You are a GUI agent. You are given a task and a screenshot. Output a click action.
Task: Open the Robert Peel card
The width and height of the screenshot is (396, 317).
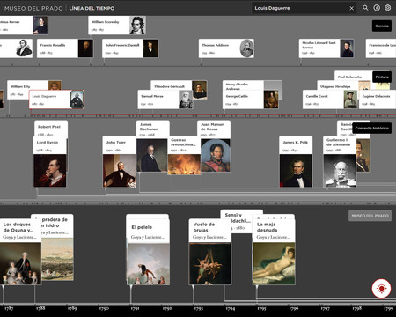point(51,129)
